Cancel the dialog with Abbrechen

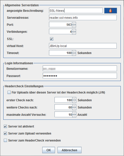pyautogui.click(x=69, y=150)
